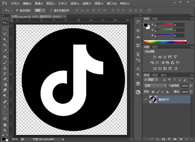Expand the opacity slider arrow
195x142 pixels.
point(191,86)
